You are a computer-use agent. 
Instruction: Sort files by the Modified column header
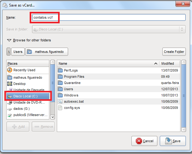pyautogui.click(x=169, y=63)
